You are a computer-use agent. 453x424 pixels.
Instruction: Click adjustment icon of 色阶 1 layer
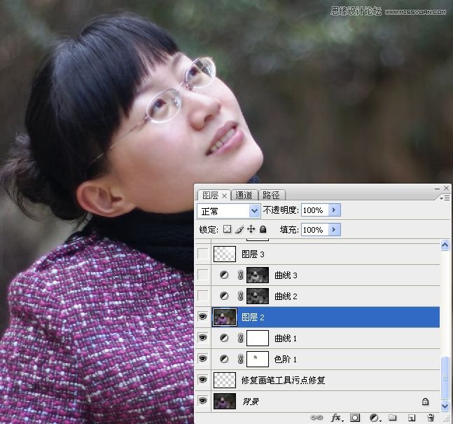(224, 359)
